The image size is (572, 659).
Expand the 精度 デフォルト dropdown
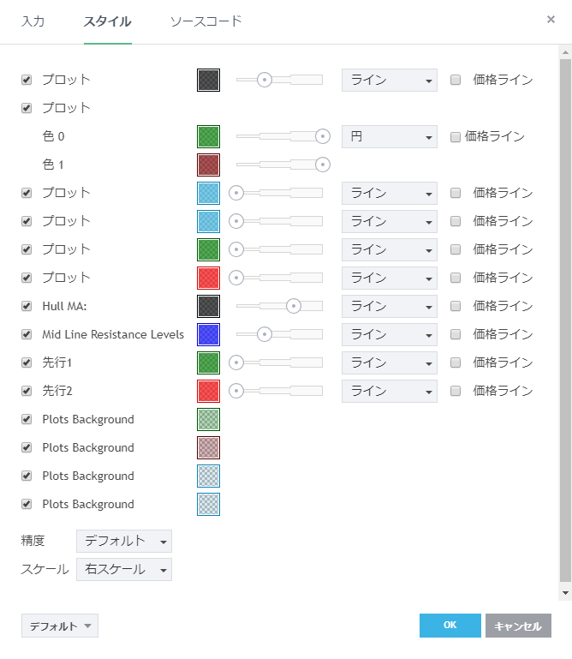(124, 541)
